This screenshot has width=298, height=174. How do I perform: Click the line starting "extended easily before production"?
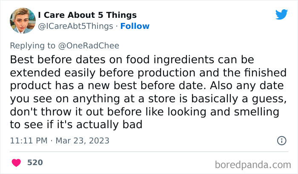coord(147,72)
